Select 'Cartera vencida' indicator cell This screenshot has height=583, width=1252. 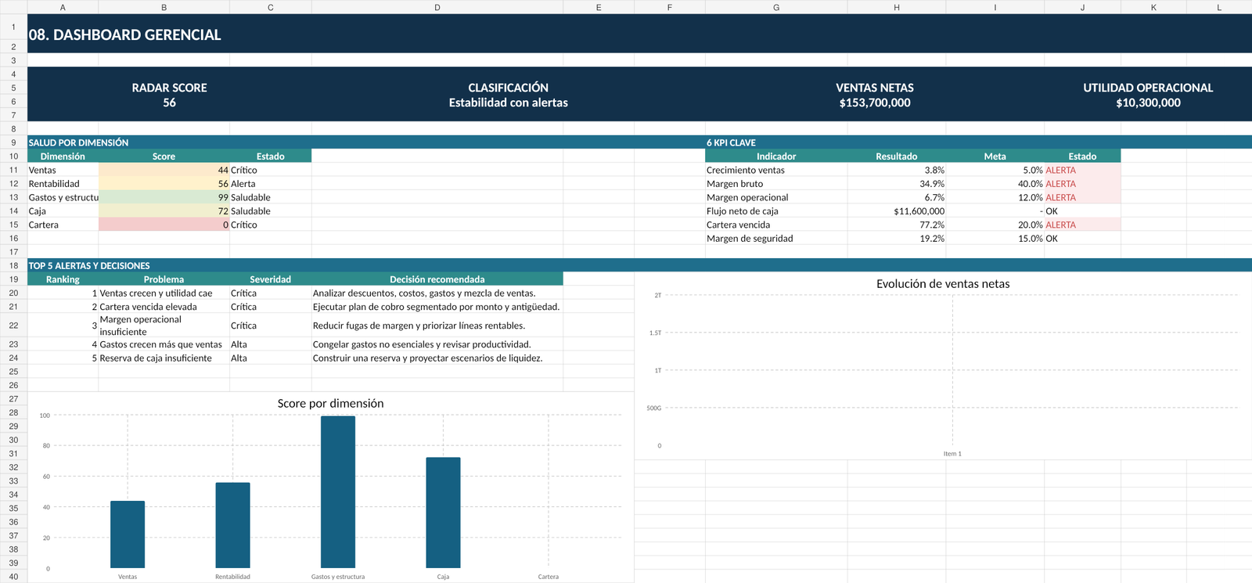775,225
